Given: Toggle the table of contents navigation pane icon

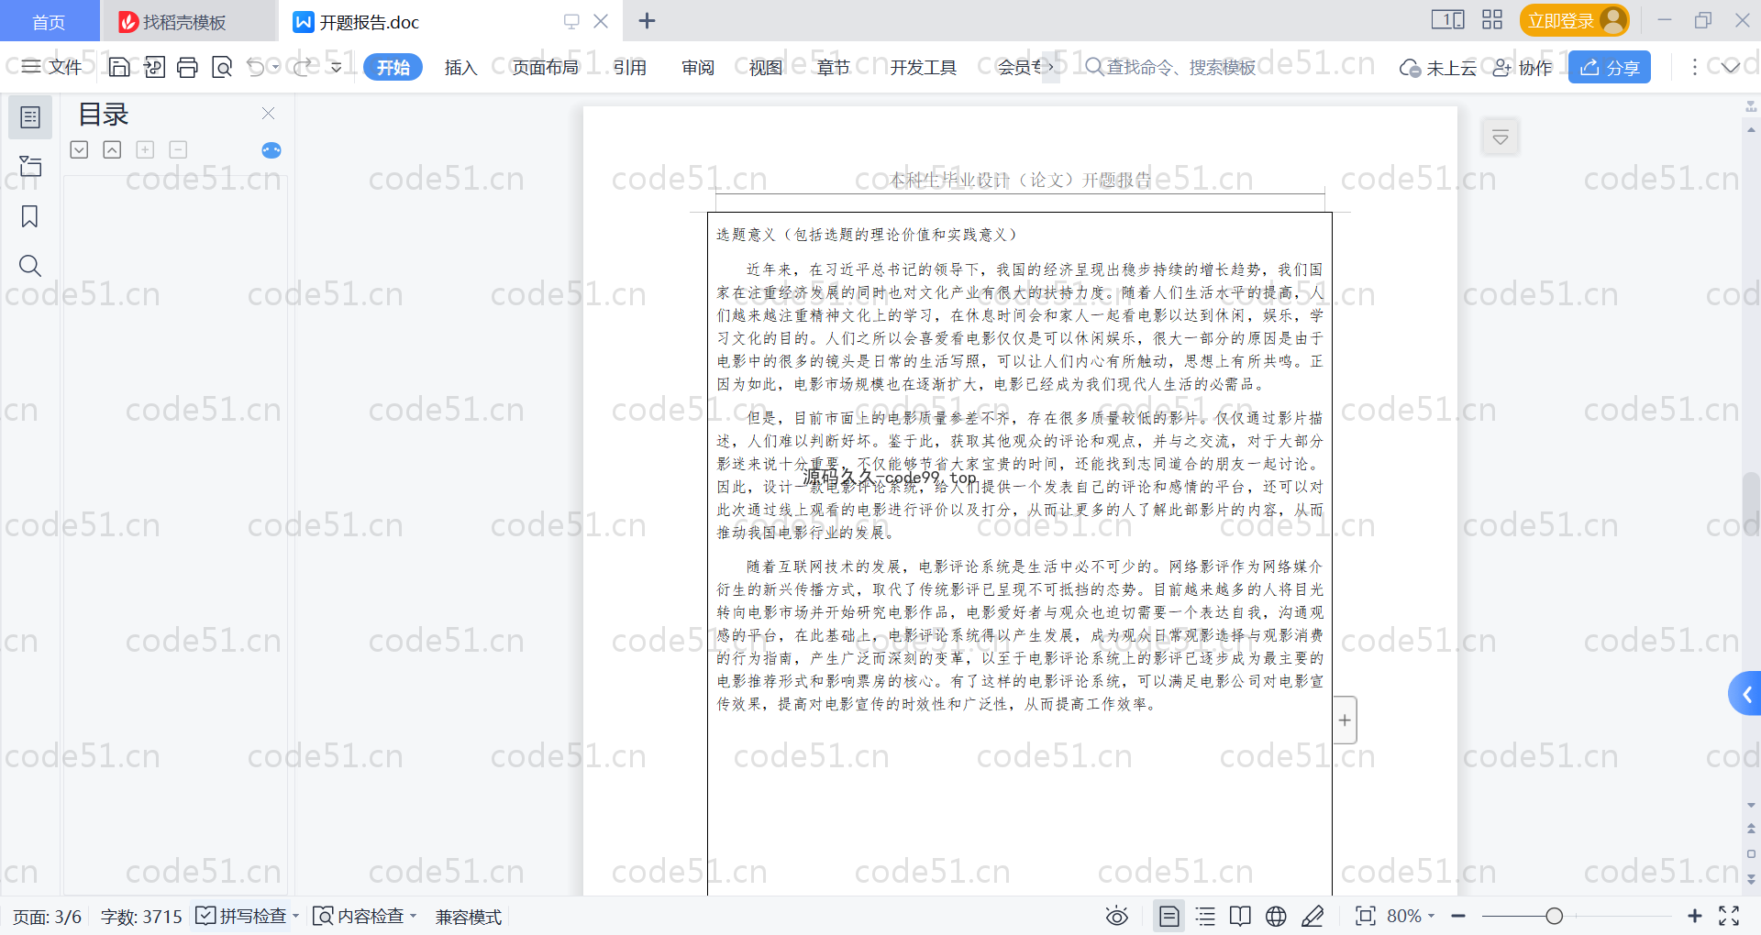Looking at the screenshot, I should pyautogui.click(x=29, y=117).
